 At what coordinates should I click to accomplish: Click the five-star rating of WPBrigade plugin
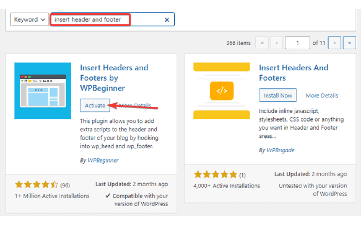coord(215,174)
